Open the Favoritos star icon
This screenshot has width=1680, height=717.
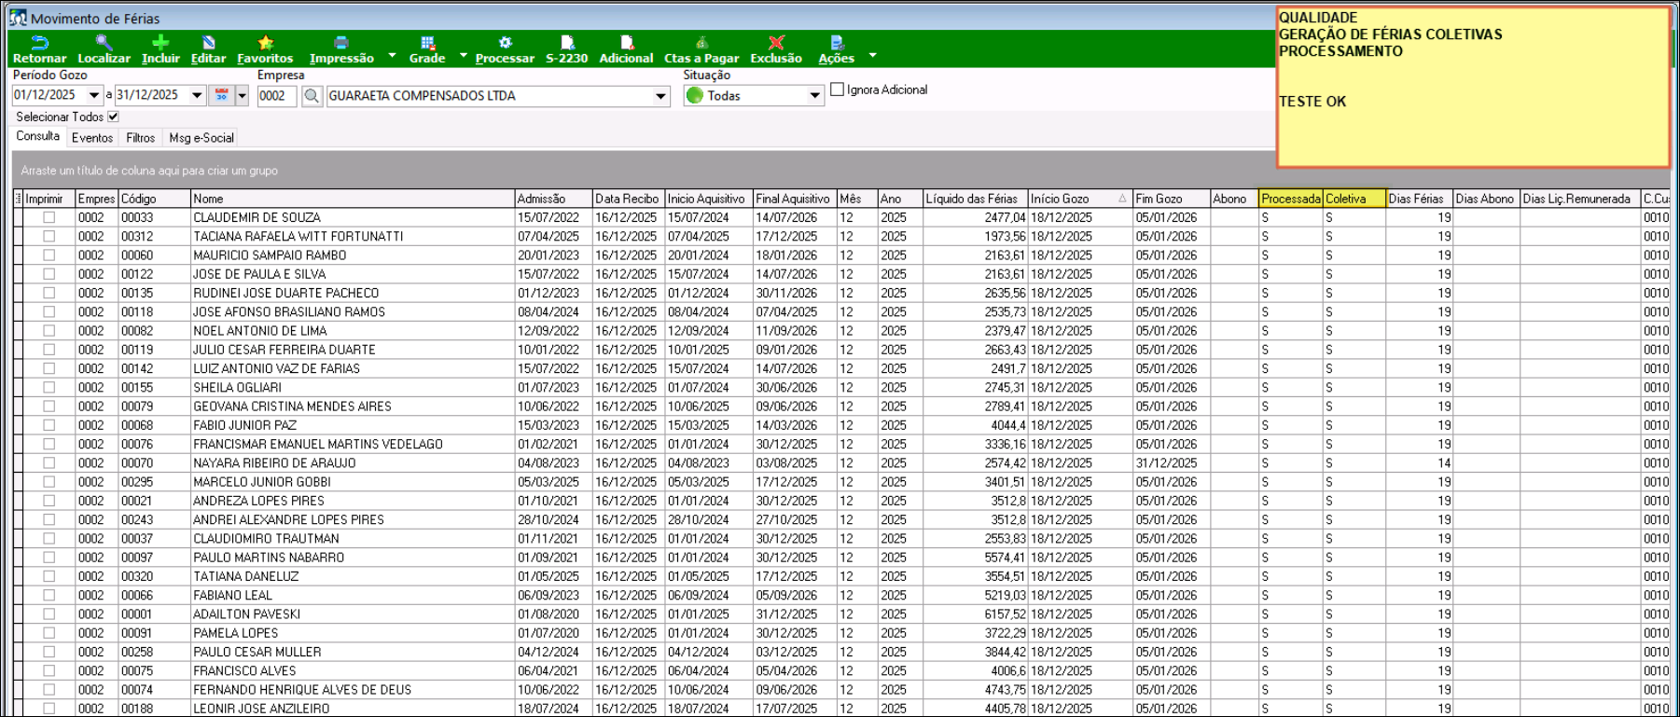pyautogui.click(x=265, y=43)
